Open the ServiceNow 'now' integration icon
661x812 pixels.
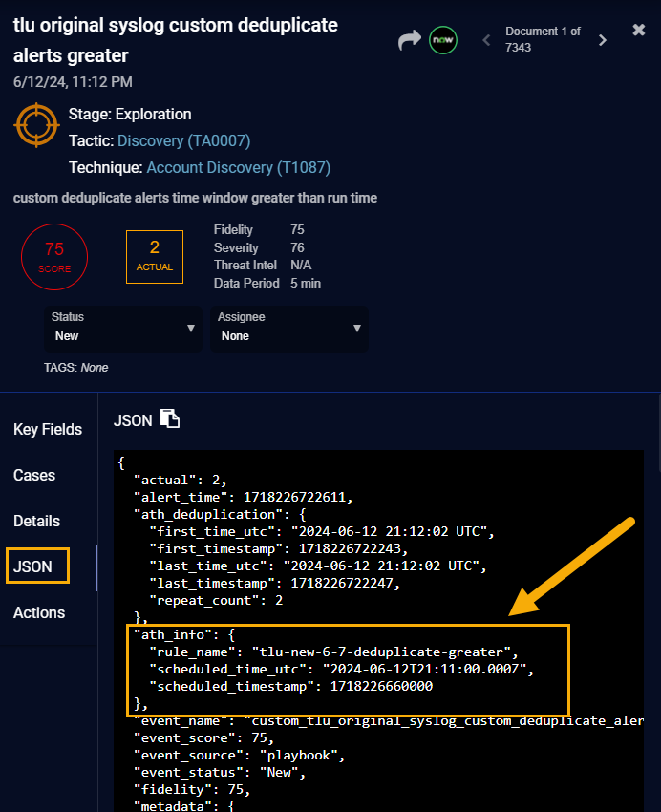click(442, 40)
